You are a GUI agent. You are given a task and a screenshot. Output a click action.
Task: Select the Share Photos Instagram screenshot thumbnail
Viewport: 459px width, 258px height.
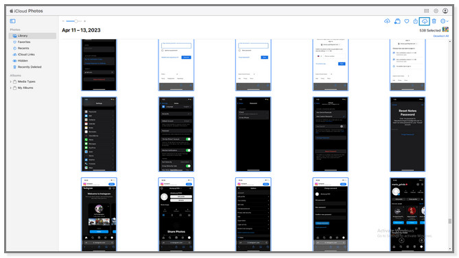[176, 214]
